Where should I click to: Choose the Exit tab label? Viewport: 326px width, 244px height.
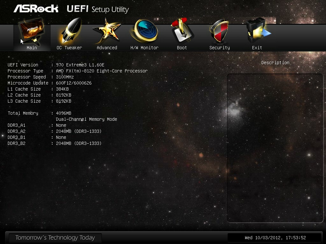(x=257, y=48)
